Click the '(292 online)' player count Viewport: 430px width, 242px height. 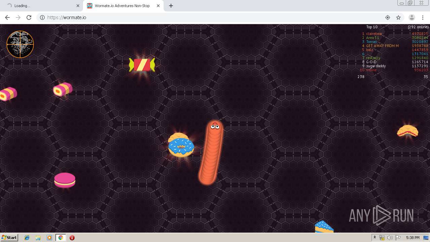[418, 27]
